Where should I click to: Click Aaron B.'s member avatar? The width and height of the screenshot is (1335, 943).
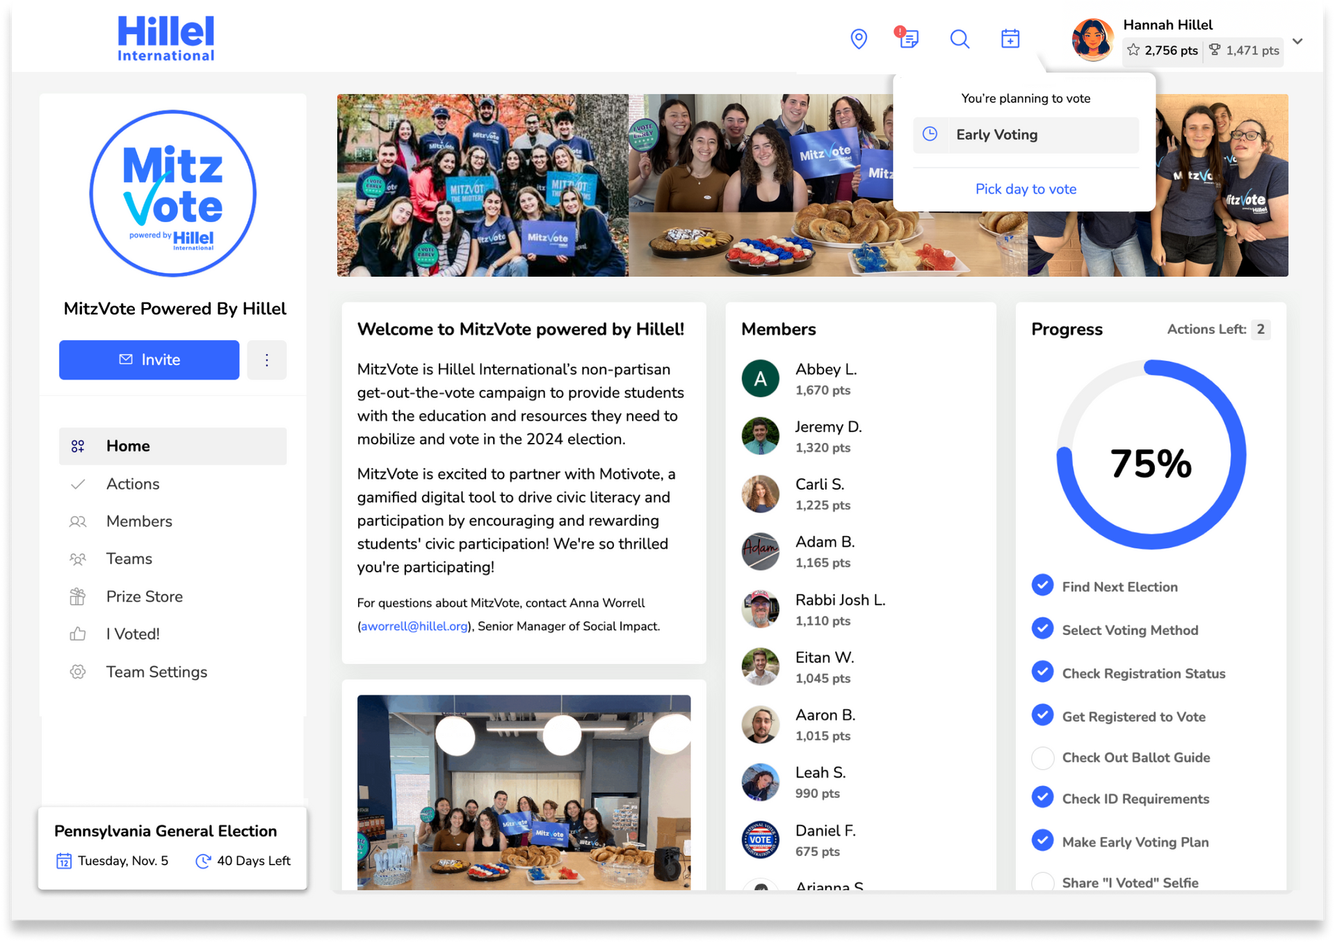click(761, 725)
